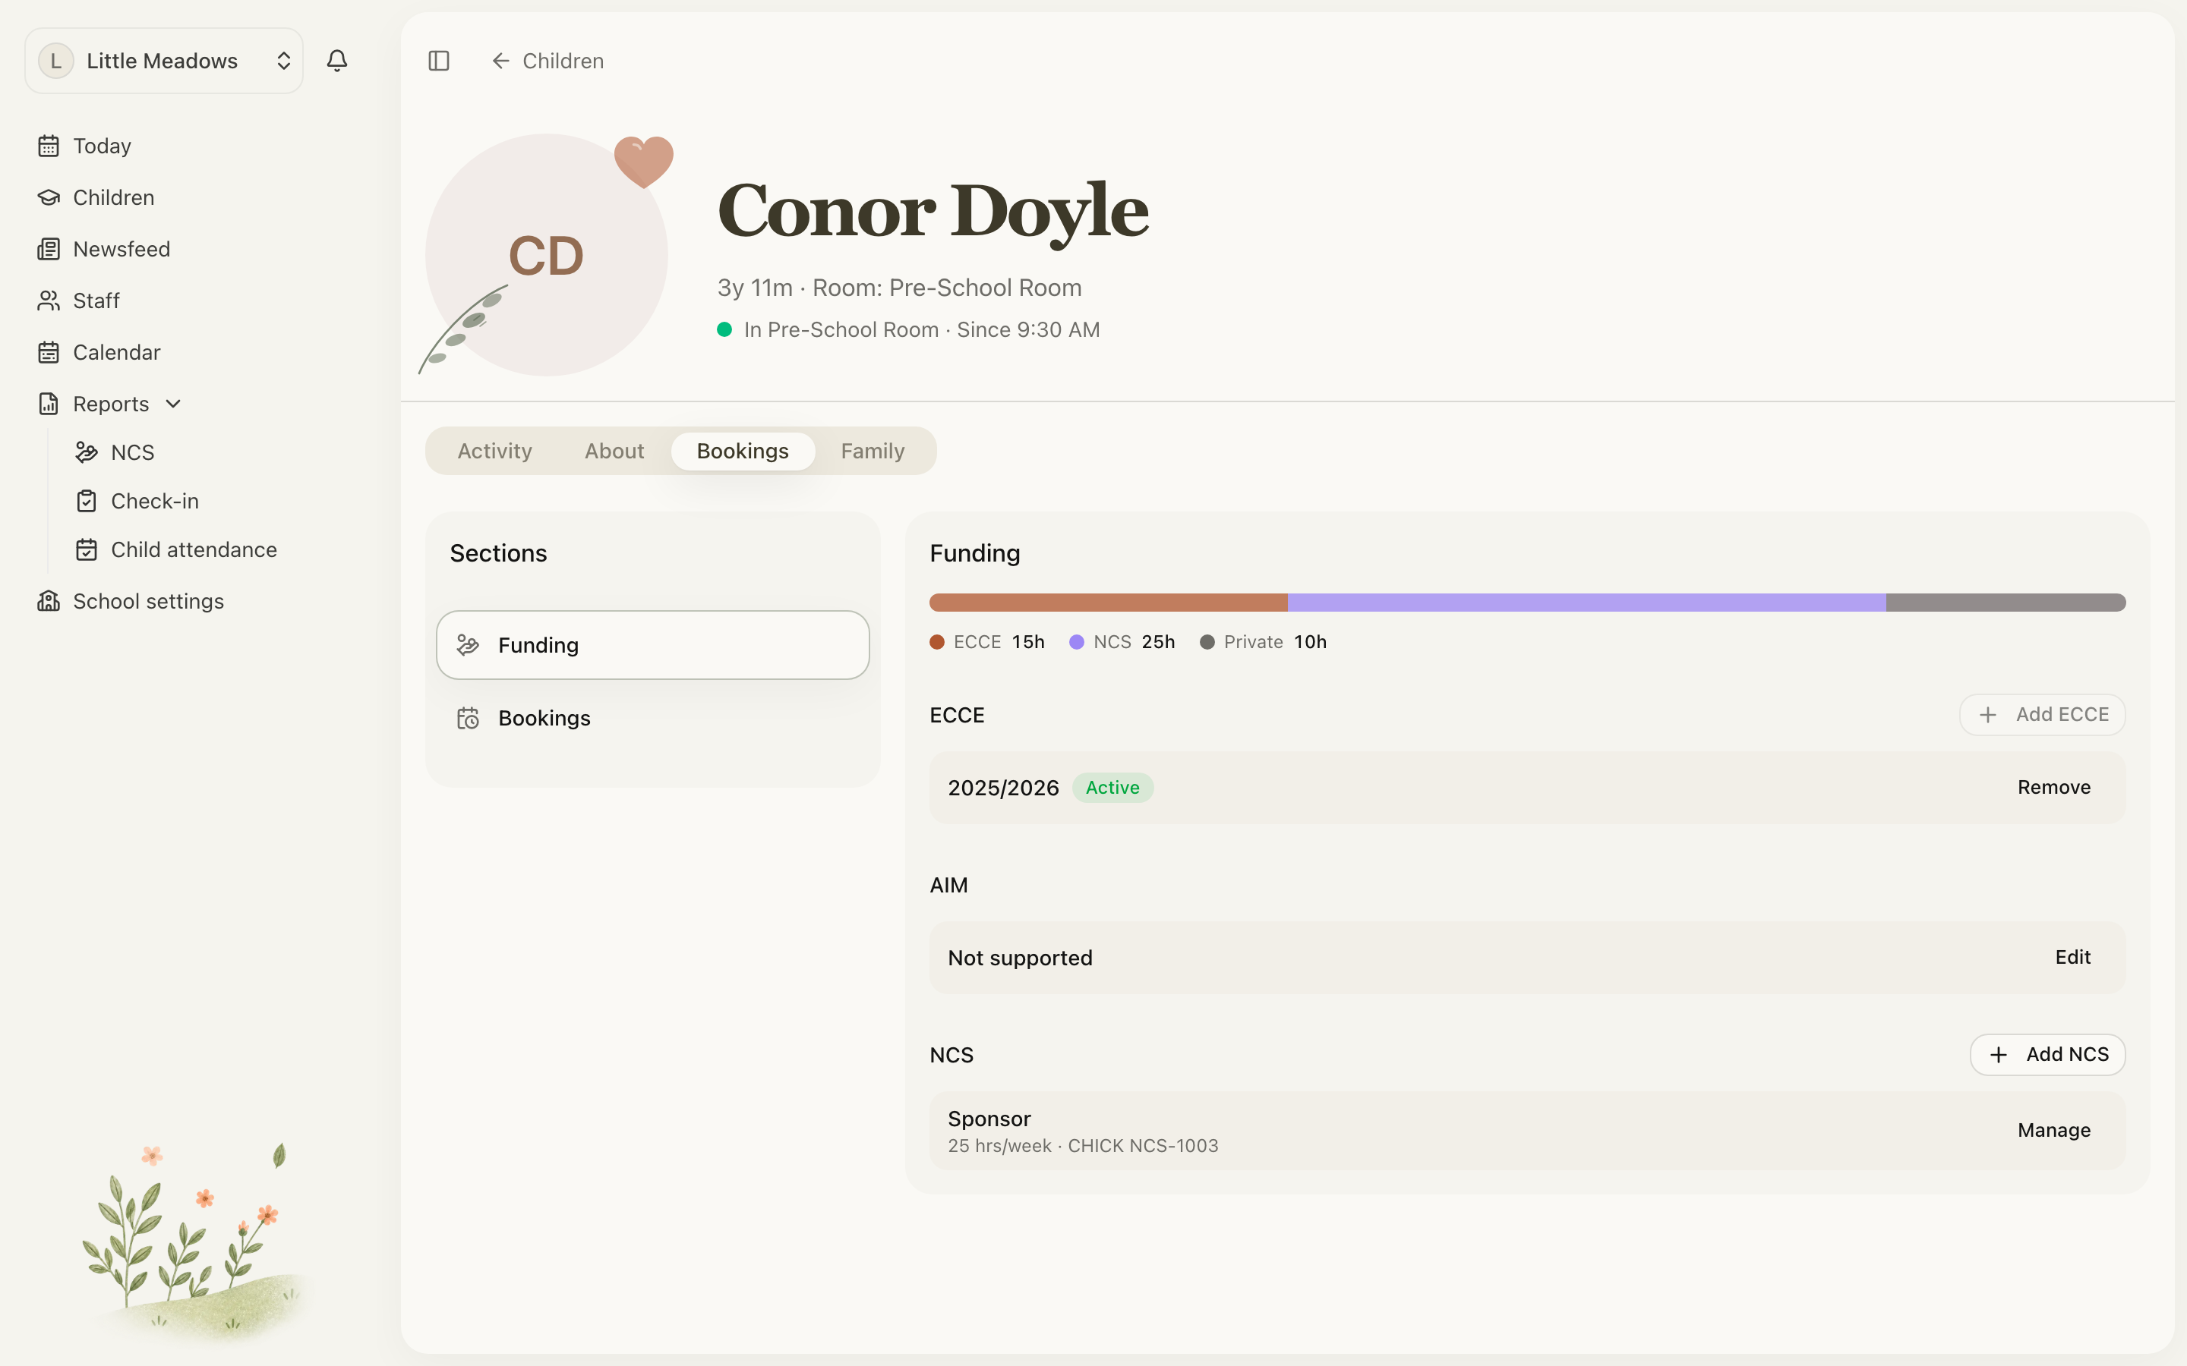Click the Child attendance calendar icon
2187x1366 pixels.
pos(87,549)
